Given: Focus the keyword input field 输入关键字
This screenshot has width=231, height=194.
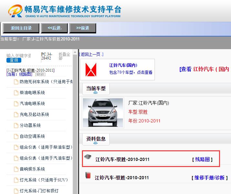Looking at the screenshot, I should click(x=19, y=56).
